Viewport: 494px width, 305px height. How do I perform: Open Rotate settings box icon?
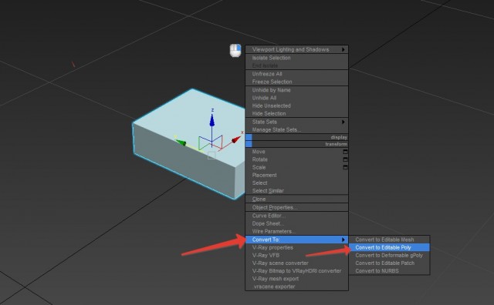tap(345, 159)
